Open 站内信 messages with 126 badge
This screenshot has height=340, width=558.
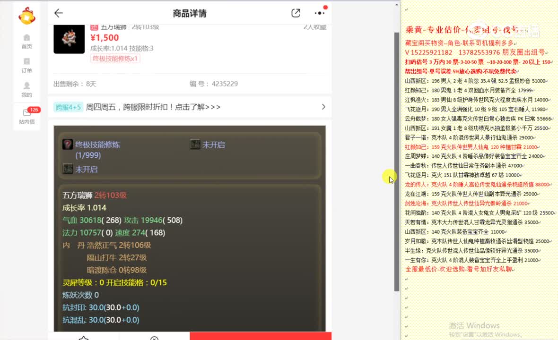[27, 116]
